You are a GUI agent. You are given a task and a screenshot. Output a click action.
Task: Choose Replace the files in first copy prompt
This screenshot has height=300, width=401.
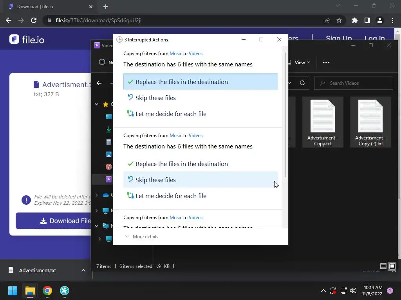click(200, 82)
